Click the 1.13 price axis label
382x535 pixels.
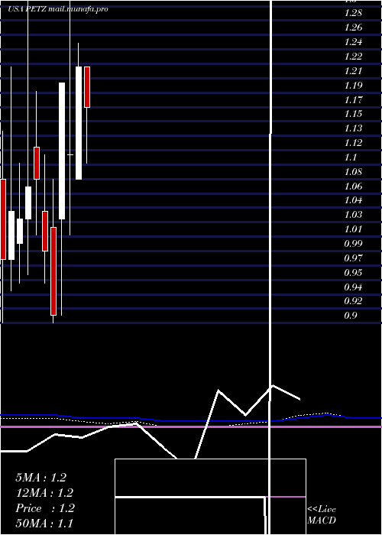tap(353, 128)
